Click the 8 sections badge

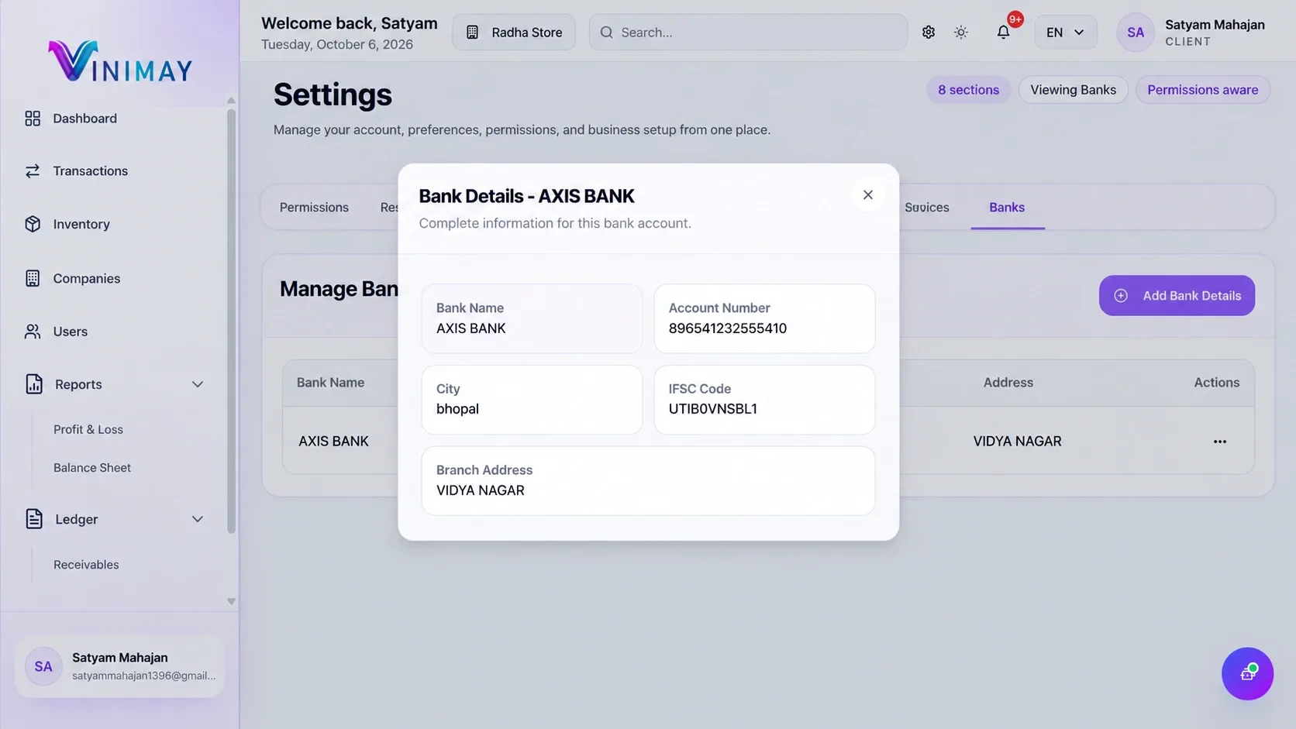click(x=968, y=90)
